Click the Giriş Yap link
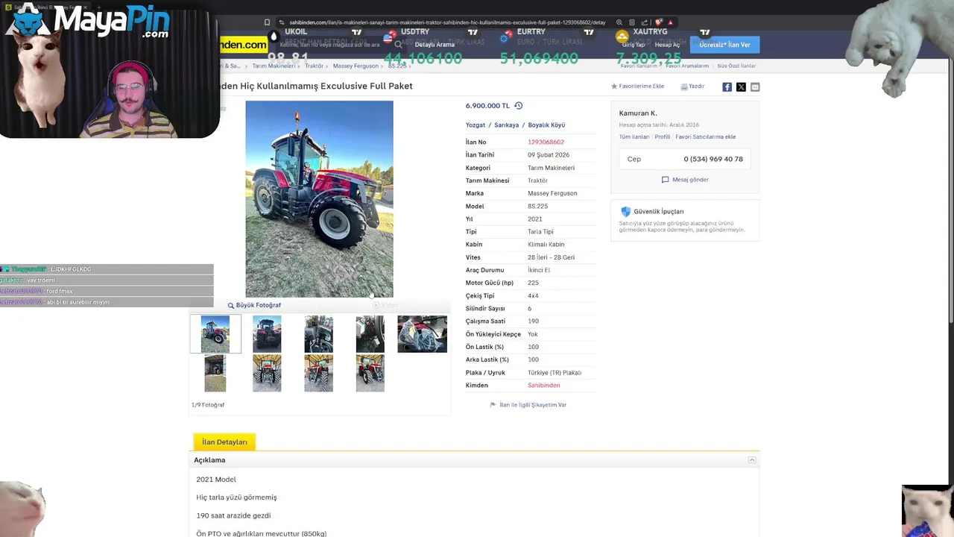Screen dimensions: 954x537 [634, 45]
